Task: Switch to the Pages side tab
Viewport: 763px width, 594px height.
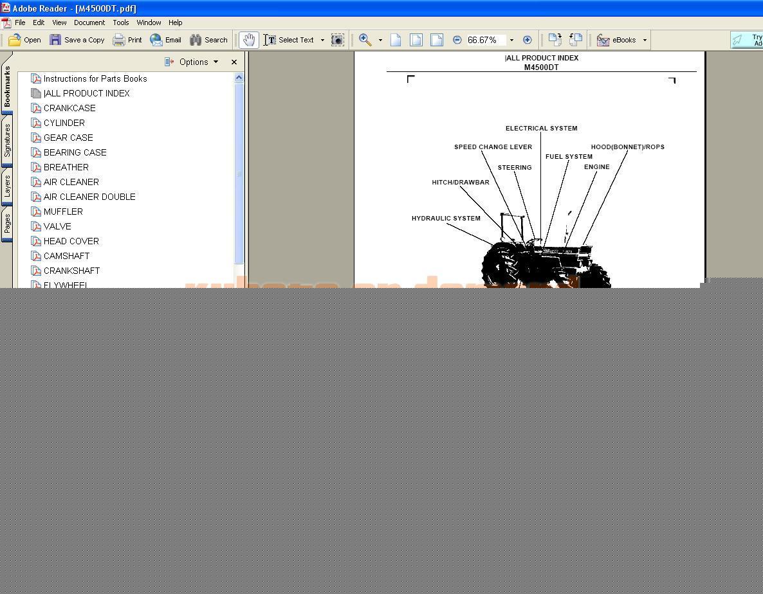Action: 7,224
